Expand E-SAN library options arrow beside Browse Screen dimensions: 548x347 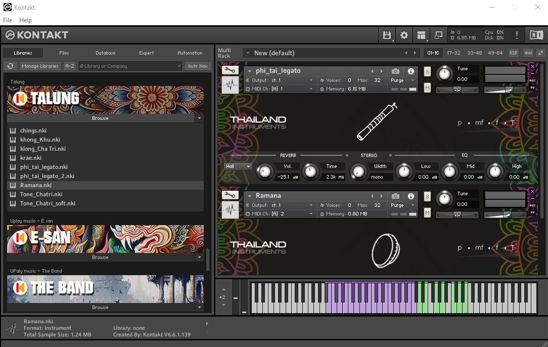click(x=199, y=257)
